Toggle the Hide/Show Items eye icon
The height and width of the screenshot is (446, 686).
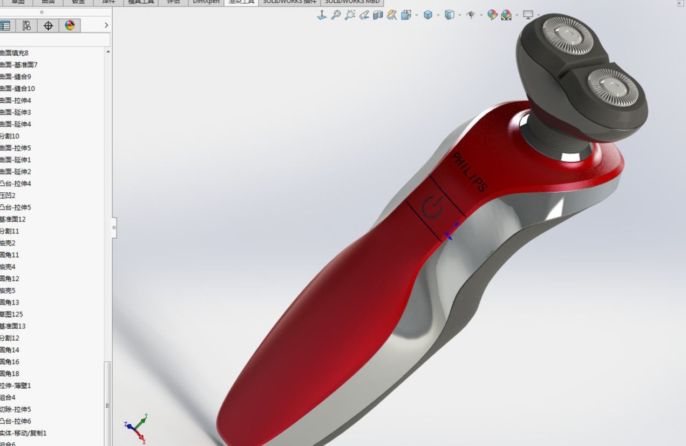point(471,15)
